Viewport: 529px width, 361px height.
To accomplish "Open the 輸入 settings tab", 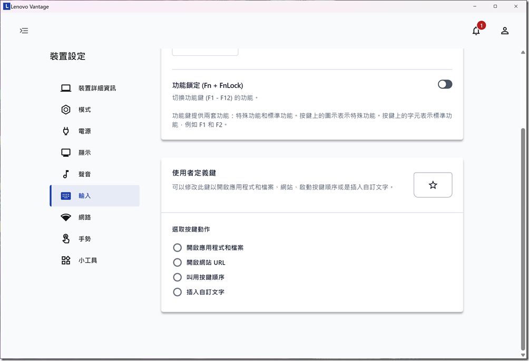I will (95, 196).
